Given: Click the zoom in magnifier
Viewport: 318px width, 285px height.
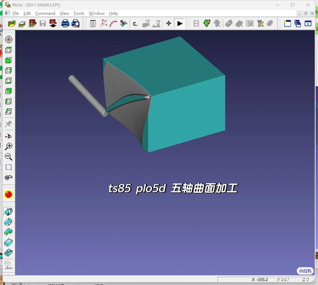Looking at the screenshot, I should 8,146.
